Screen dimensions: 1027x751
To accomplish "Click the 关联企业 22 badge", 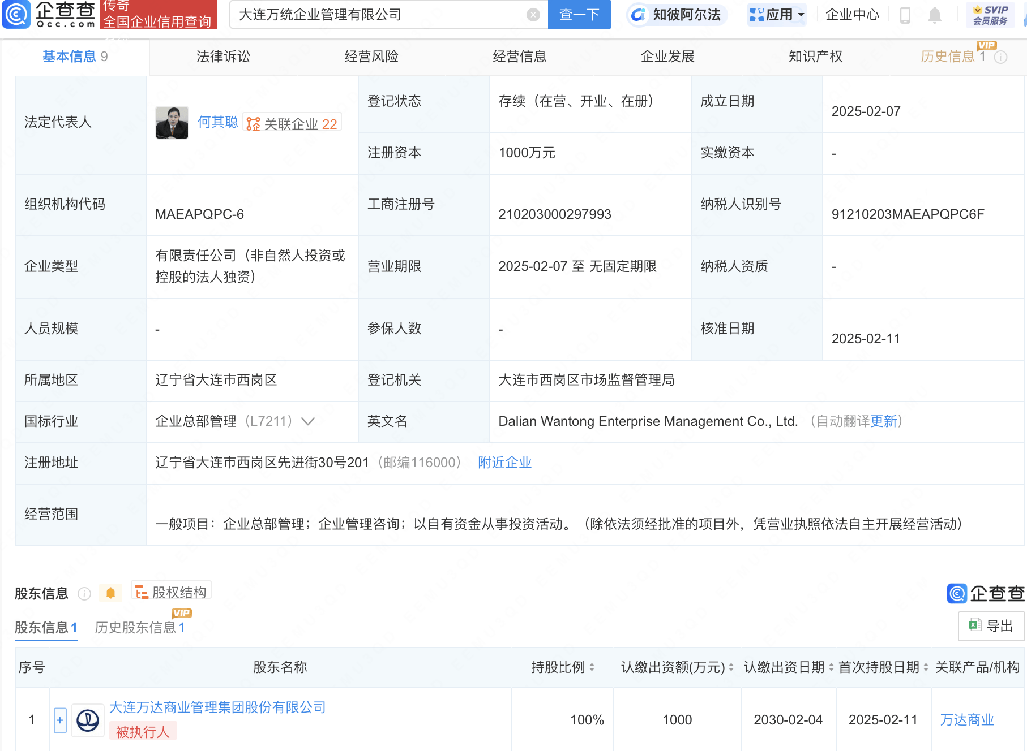I will click(x=292, y=123).
